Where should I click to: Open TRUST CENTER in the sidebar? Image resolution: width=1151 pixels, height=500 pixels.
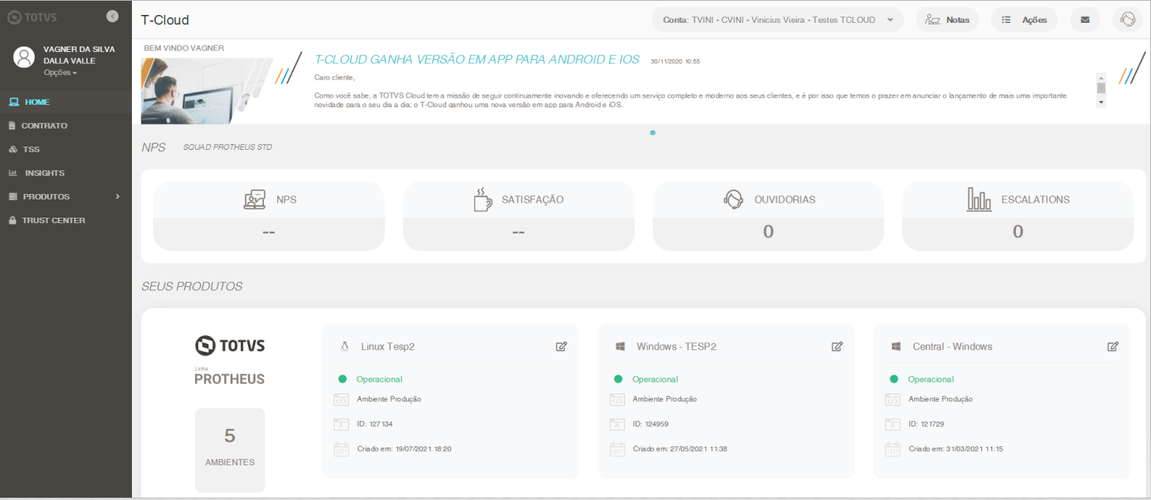66,220
